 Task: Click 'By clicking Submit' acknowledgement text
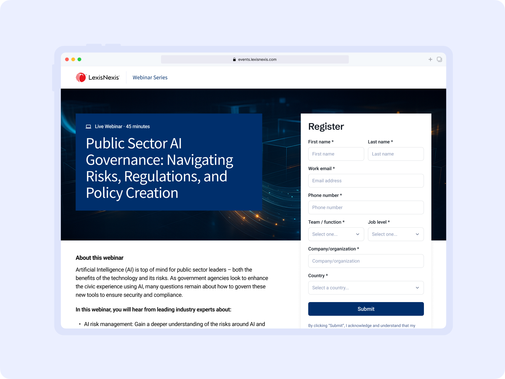(x=362, y=326)
